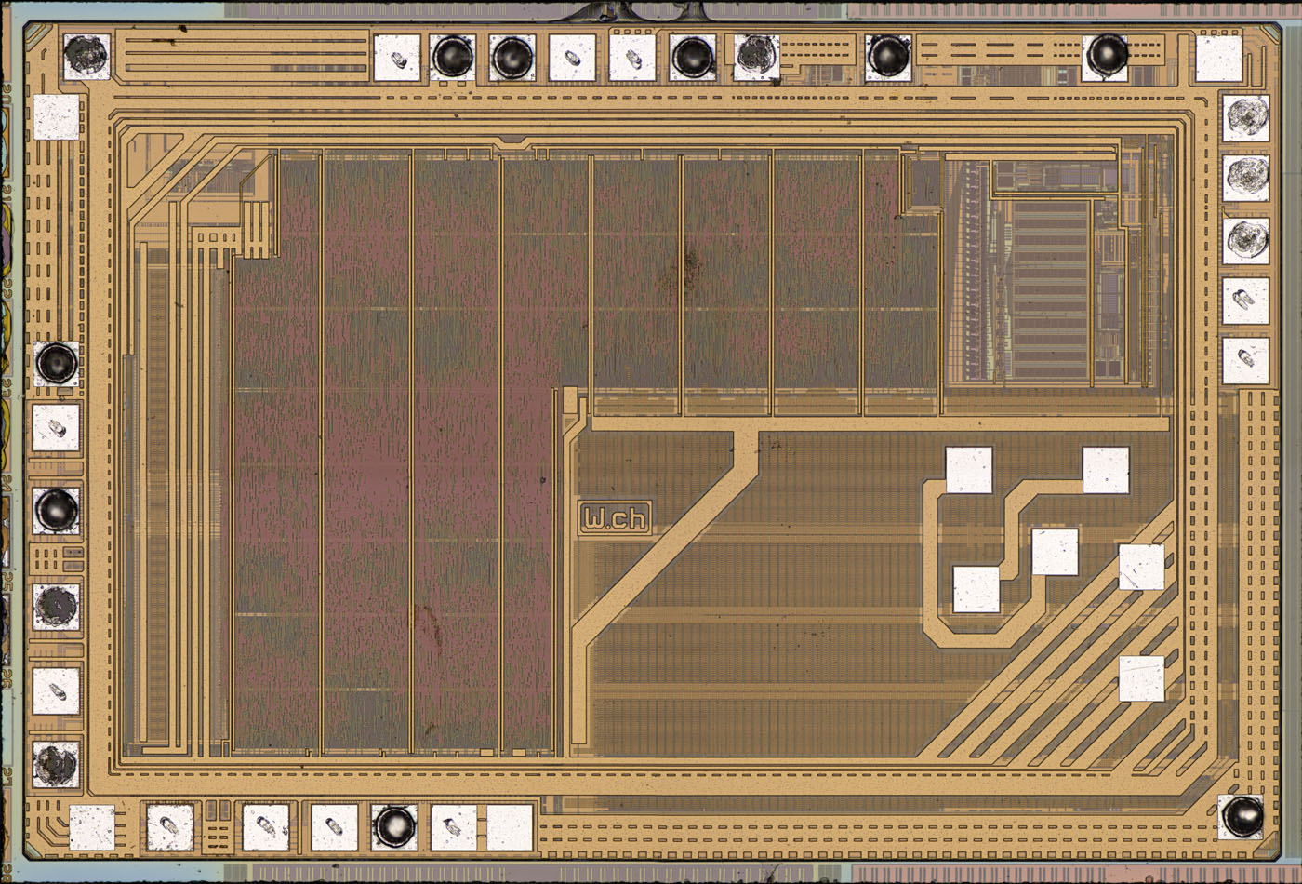Click the topmost bond pad on right edge

coord(1245,117)
